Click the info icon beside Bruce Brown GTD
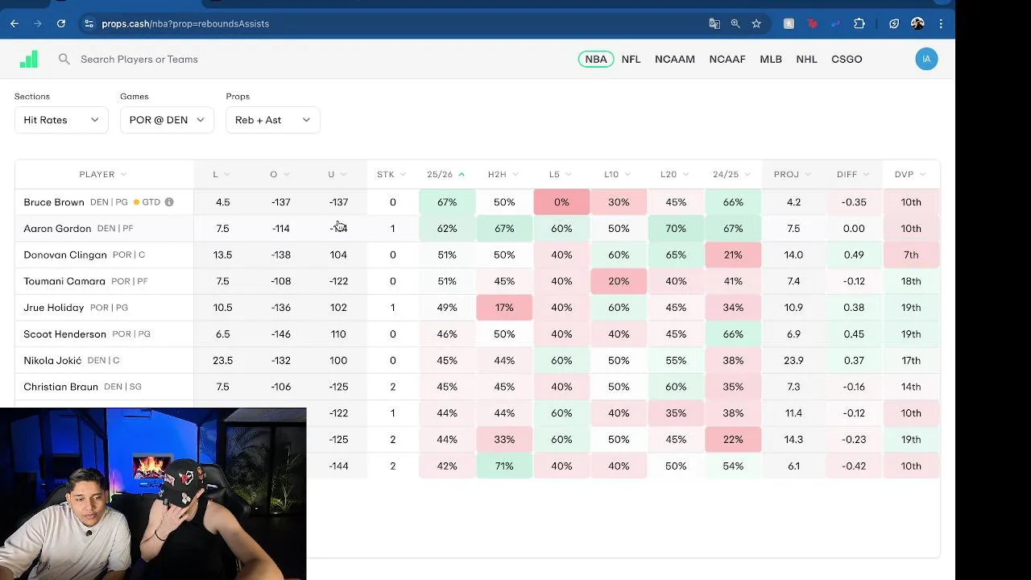 click(169, 202)
